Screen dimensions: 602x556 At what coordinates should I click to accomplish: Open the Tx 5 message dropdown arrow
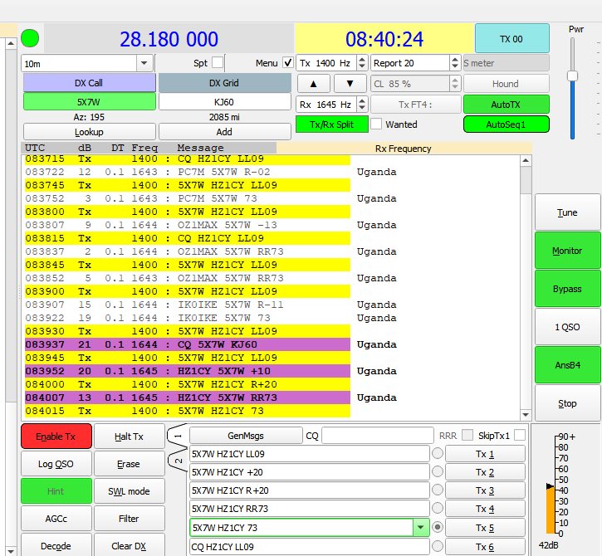tap(421, 528)
